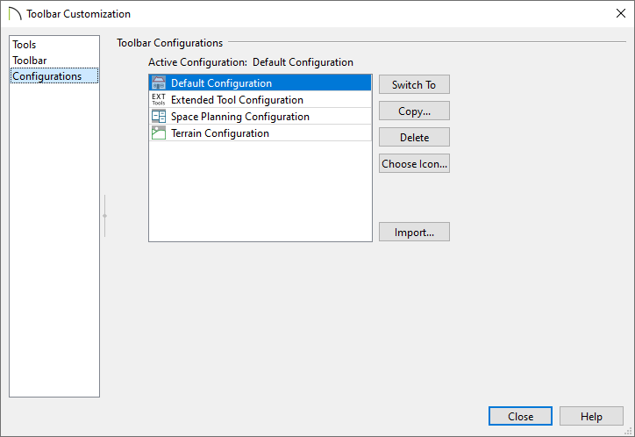Select Toolbar in the left panel
The height and width of the screenshot is (437, 635).
pos(54,61)
